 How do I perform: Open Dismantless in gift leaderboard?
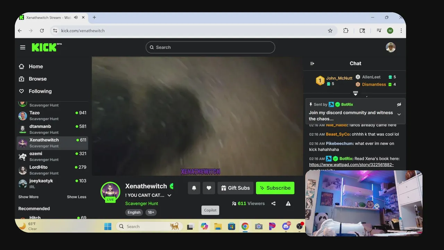[374, 84]
